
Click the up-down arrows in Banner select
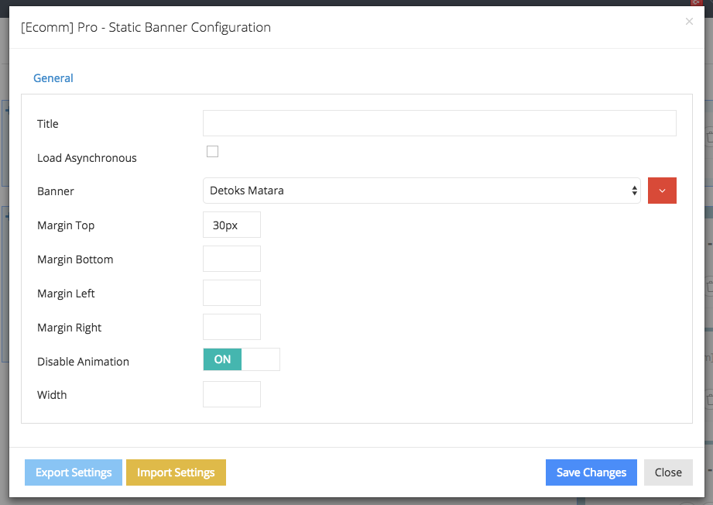(634, 191)
